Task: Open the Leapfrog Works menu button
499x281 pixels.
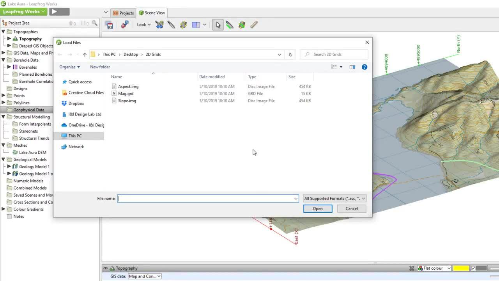Action: pyautogui.click(x=24, y=11)
